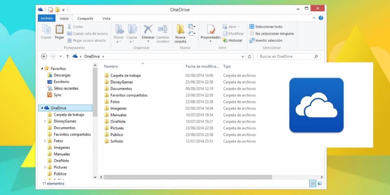The image size is (390, 195).
Task: Click No seleccionar ninguno
Action: (x=272, y=33)
